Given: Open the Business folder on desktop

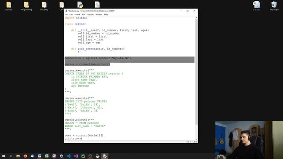Looking at the screenshot, I should click(9, 6).
